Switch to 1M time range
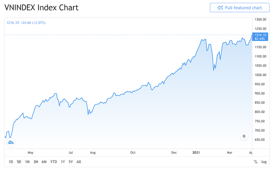The image size is (273, 173). tap(27, 162)
